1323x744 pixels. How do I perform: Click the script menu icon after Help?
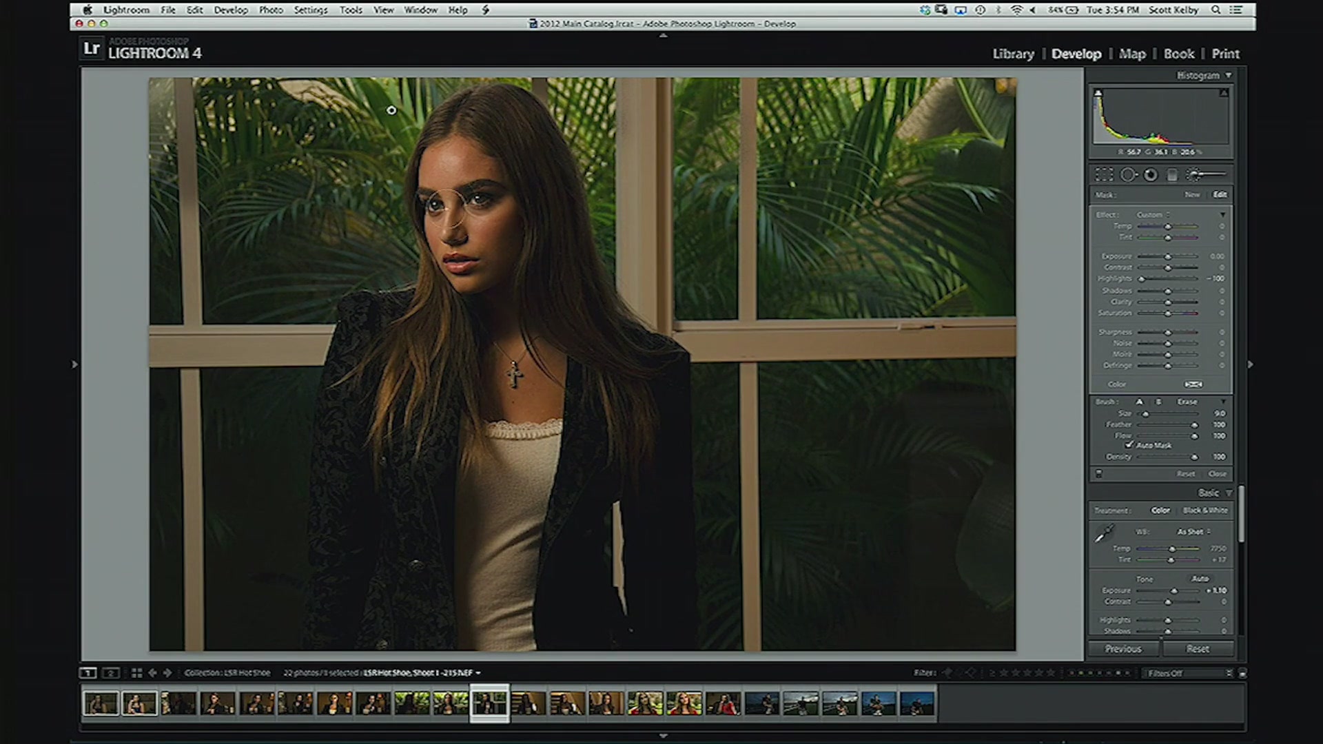coord(485,10)
